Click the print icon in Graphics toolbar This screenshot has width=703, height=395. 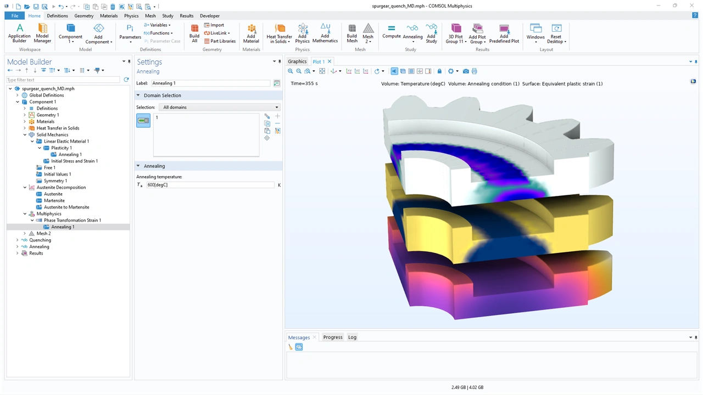[475, 71]
